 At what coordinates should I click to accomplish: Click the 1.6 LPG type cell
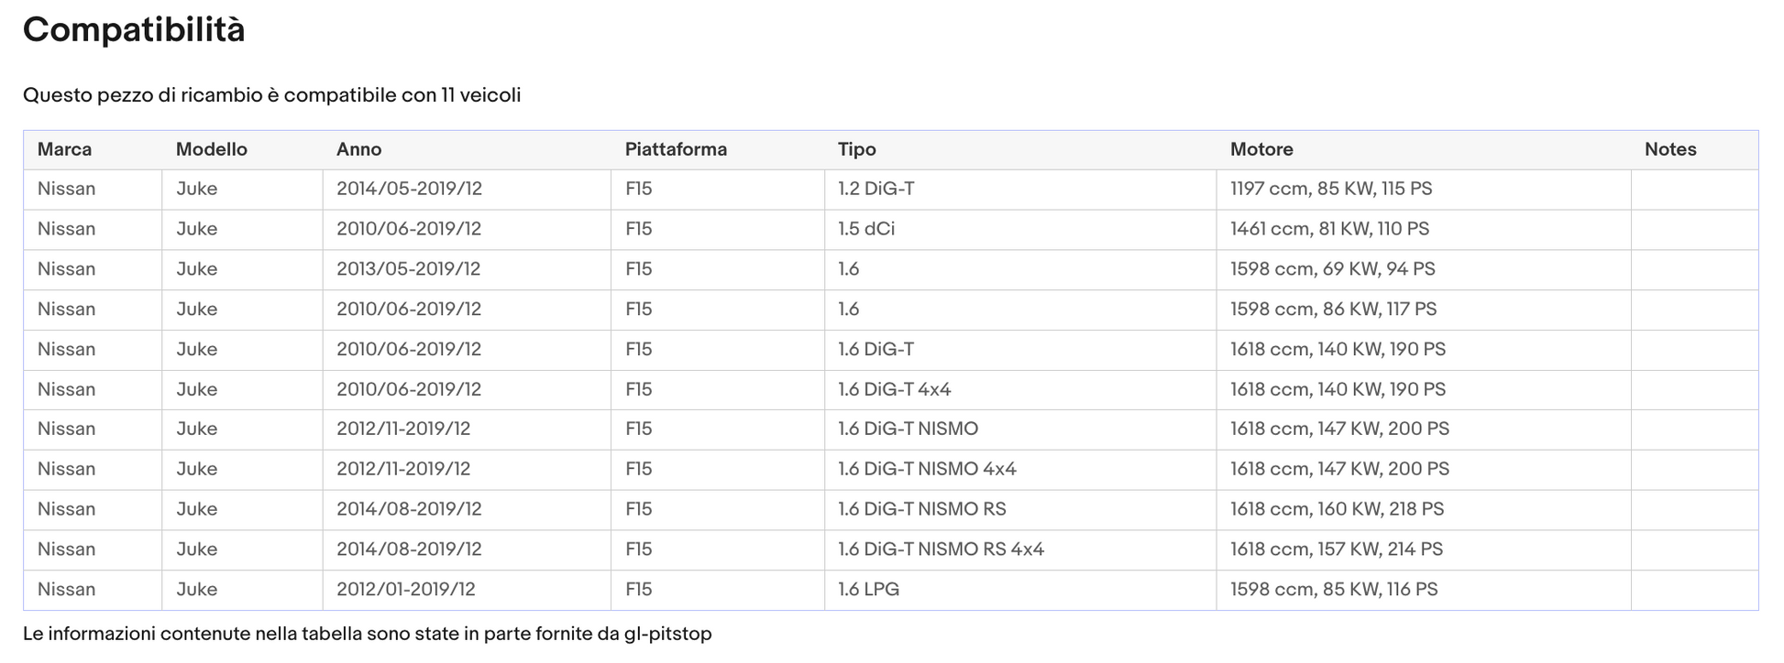[868, 589]
